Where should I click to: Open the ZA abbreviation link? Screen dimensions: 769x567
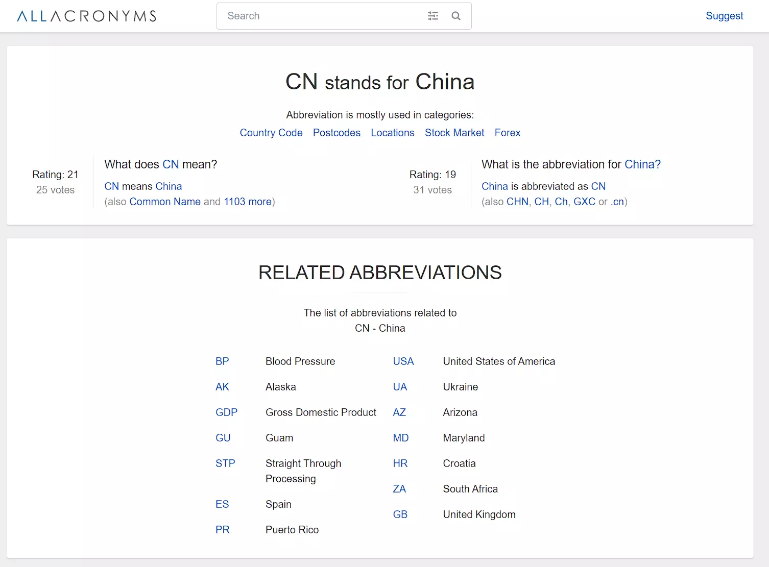coord(399,489)
